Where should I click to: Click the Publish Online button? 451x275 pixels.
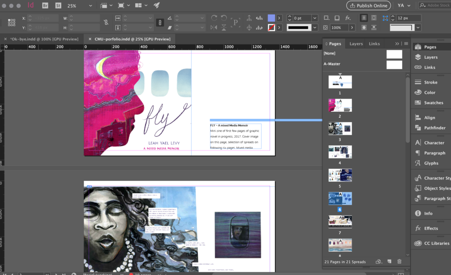pyautogui.click(x=369, y=5)
